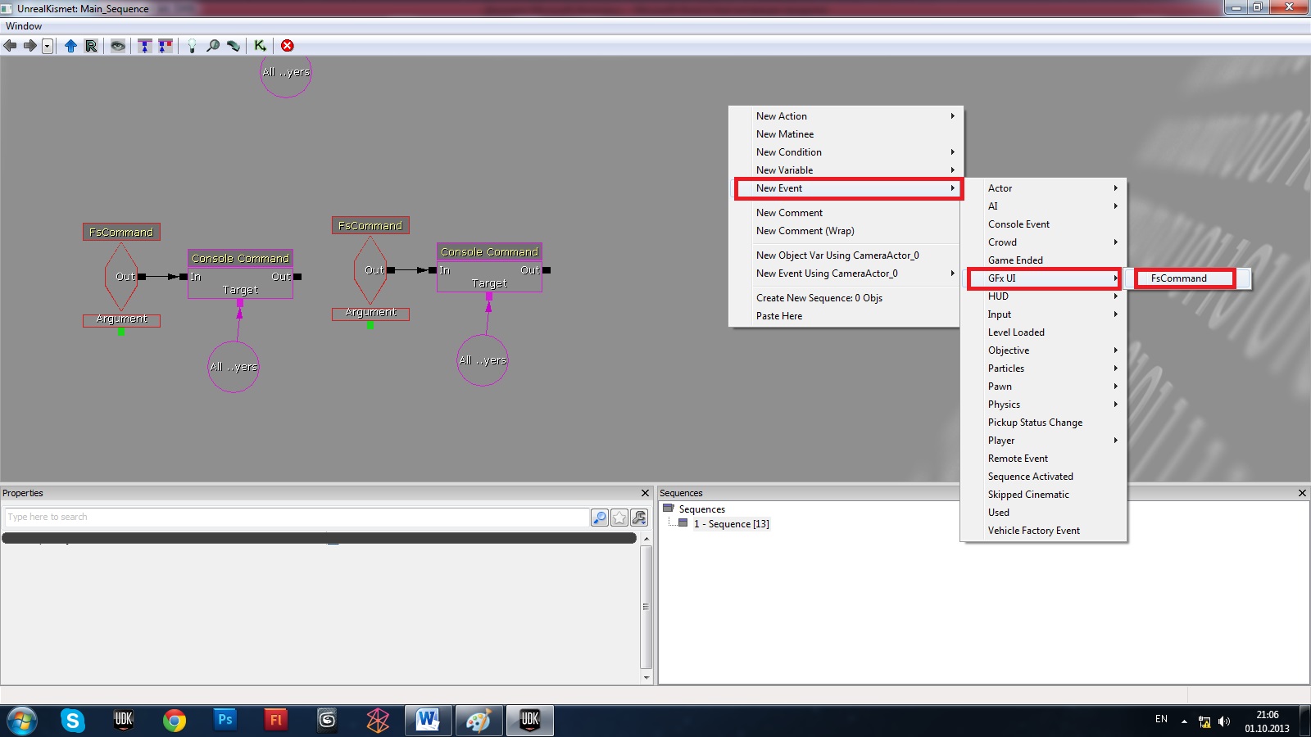Click the R rename sequence toolbar icon

click(x=91, y=46)
